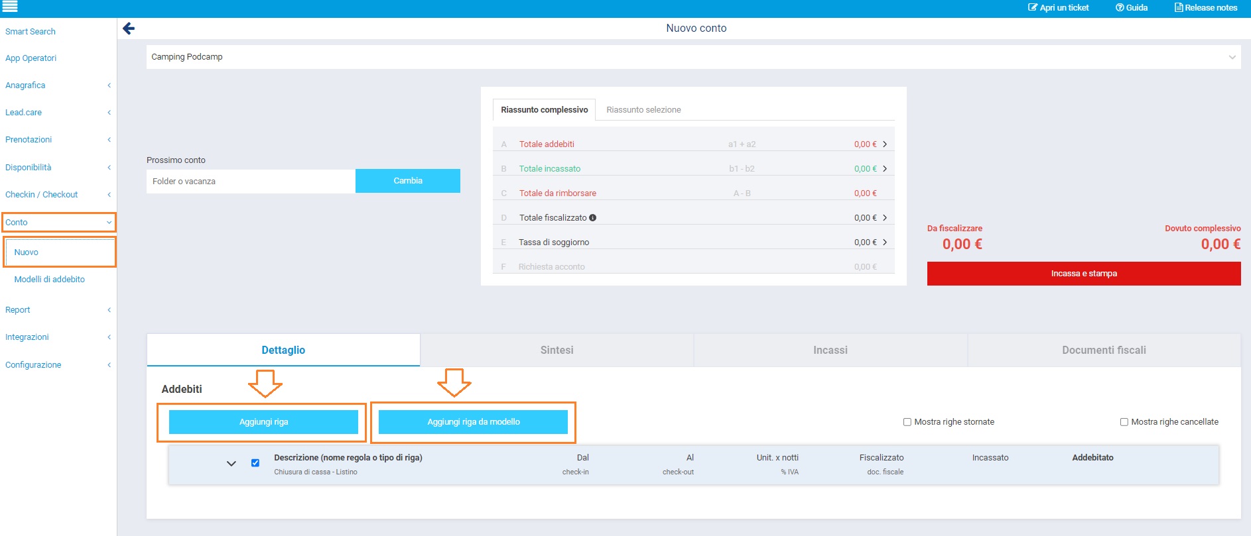Open Release notes
Viewport: 1251px width, 536px height.
coord(1206,8)
